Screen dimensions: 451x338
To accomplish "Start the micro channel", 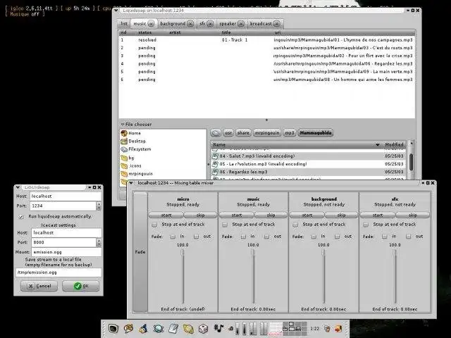I will pos(166,215).
